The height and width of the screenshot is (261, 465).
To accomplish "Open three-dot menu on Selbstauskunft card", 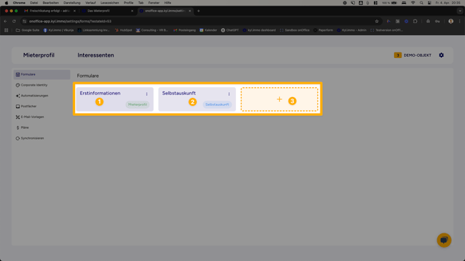I will pos(229,94).
